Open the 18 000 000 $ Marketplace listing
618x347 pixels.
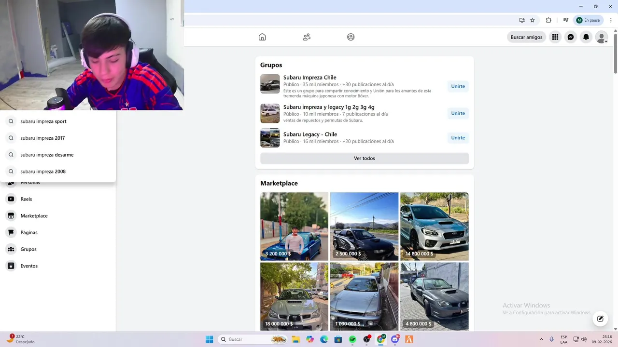(295, 296)
